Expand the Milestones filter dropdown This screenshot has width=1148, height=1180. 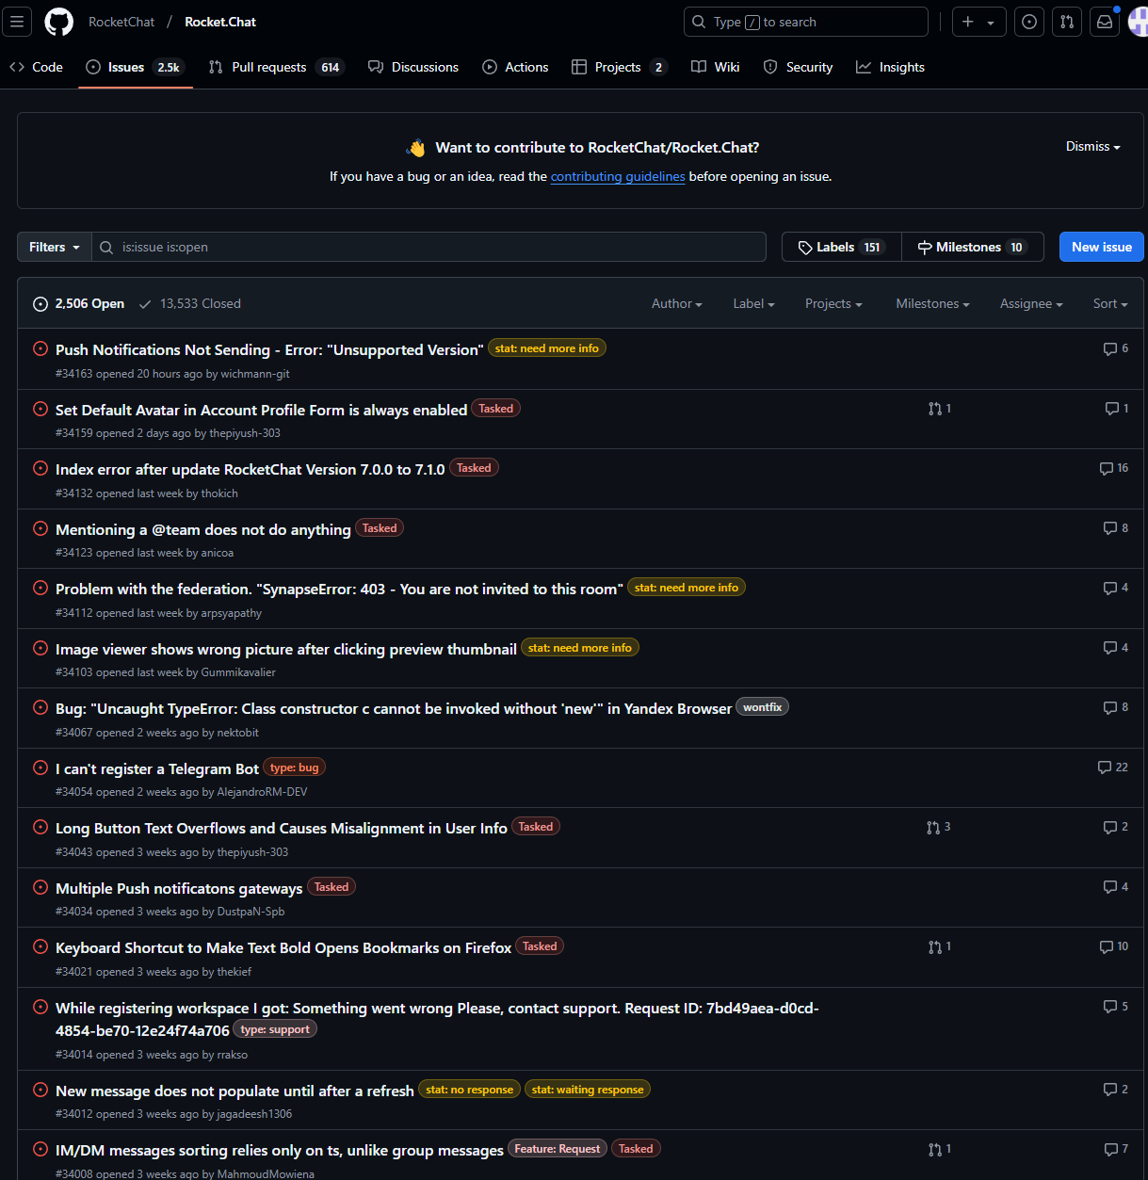point(932,304)
